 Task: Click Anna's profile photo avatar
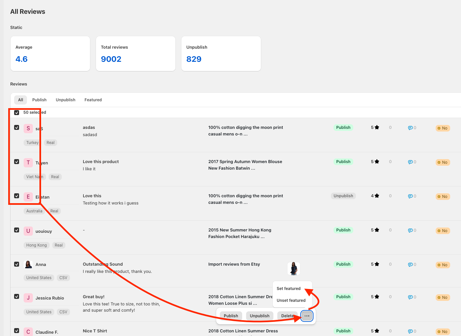[28, 264]
